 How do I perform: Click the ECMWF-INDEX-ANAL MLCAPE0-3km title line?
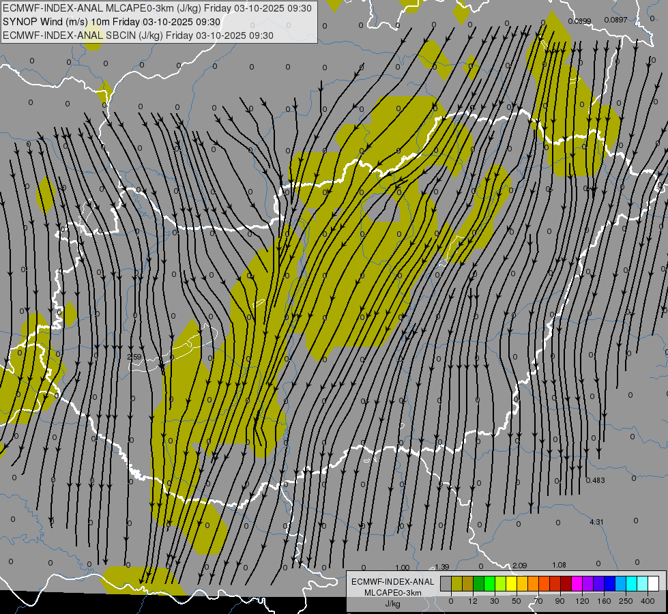(x=157, y=8)
